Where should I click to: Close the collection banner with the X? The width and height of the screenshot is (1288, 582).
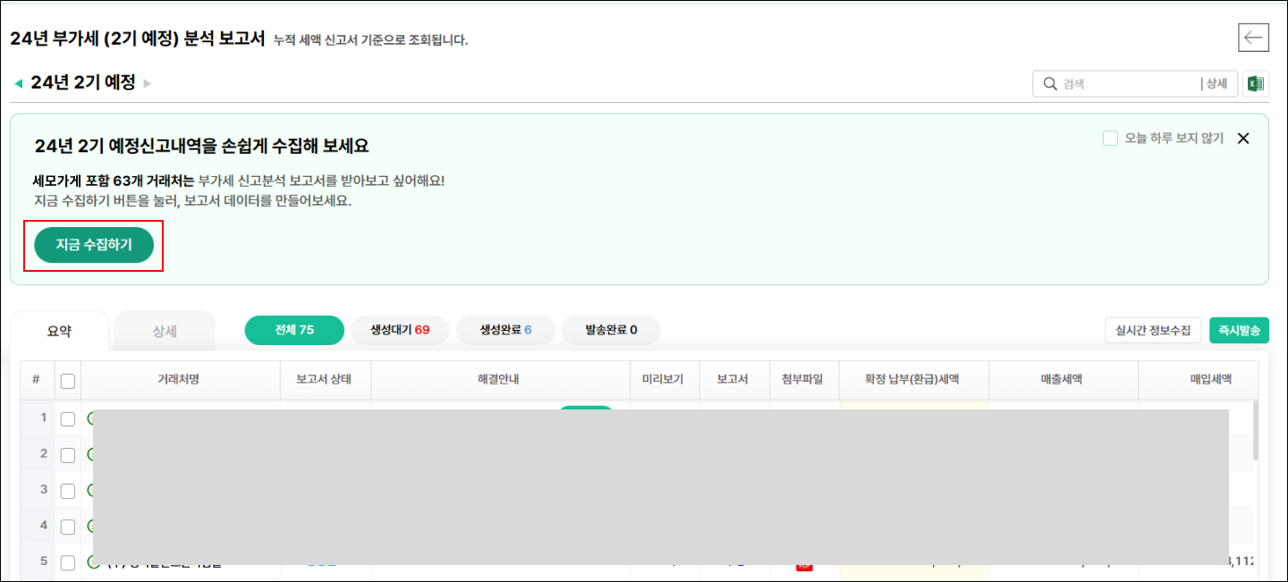pos(1242,139)
